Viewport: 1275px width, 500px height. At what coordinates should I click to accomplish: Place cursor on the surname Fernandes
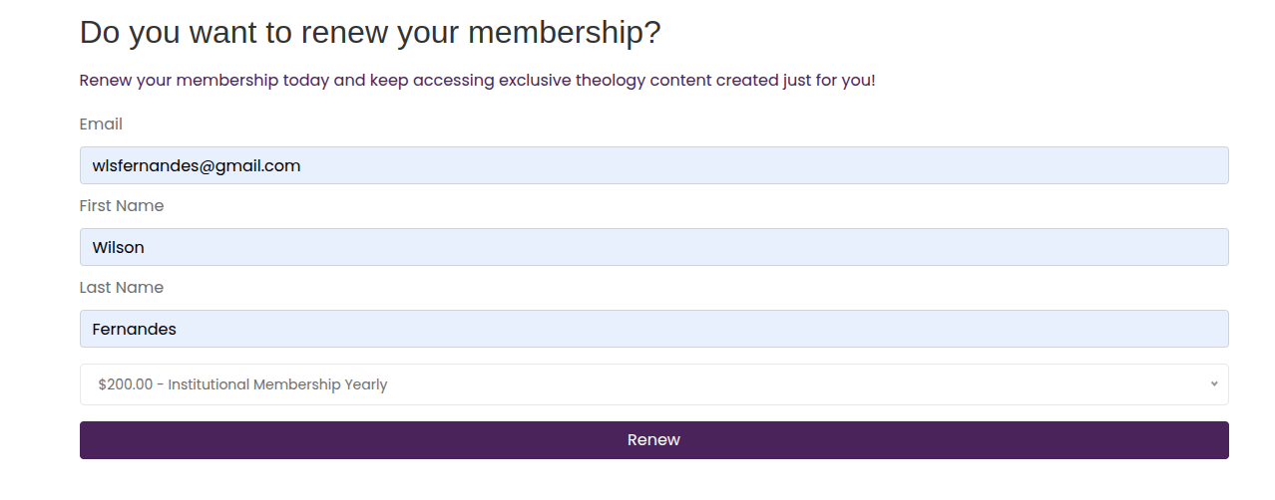tap(135, 329)
